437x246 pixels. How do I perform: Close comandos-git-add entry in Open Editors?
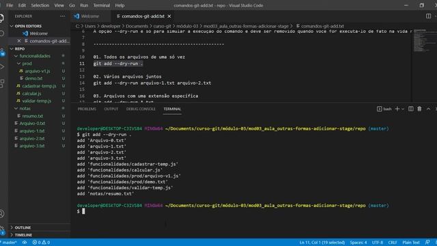19,41
